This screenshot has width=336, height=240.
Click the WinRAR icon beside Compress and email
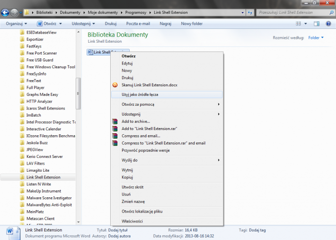115,136
